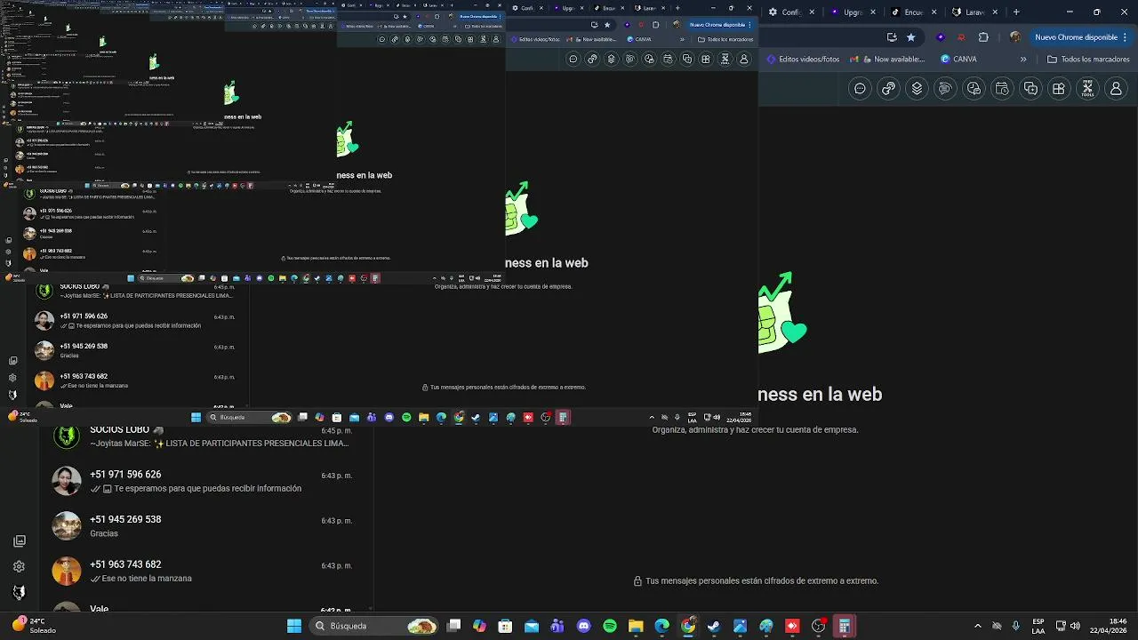Screen dimensions: 1138x640
Task: Expand the outermost bookmarks bar overflow chevron
Action: point(1023,60)
